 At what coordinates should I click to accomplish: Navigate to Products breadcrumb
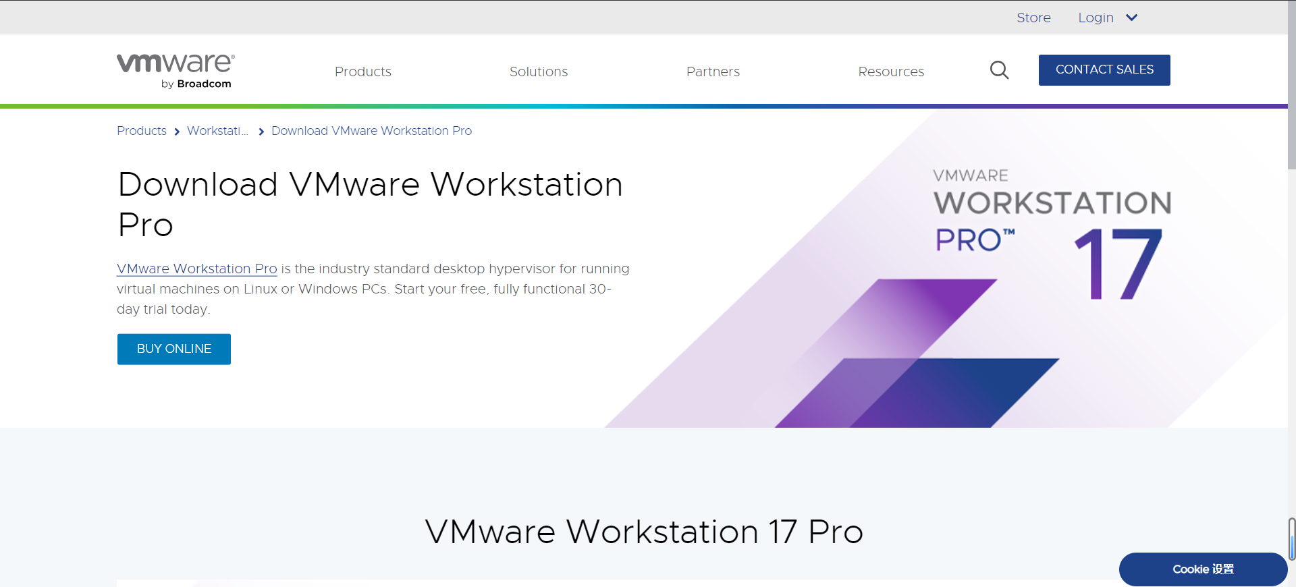coord(142,131)
